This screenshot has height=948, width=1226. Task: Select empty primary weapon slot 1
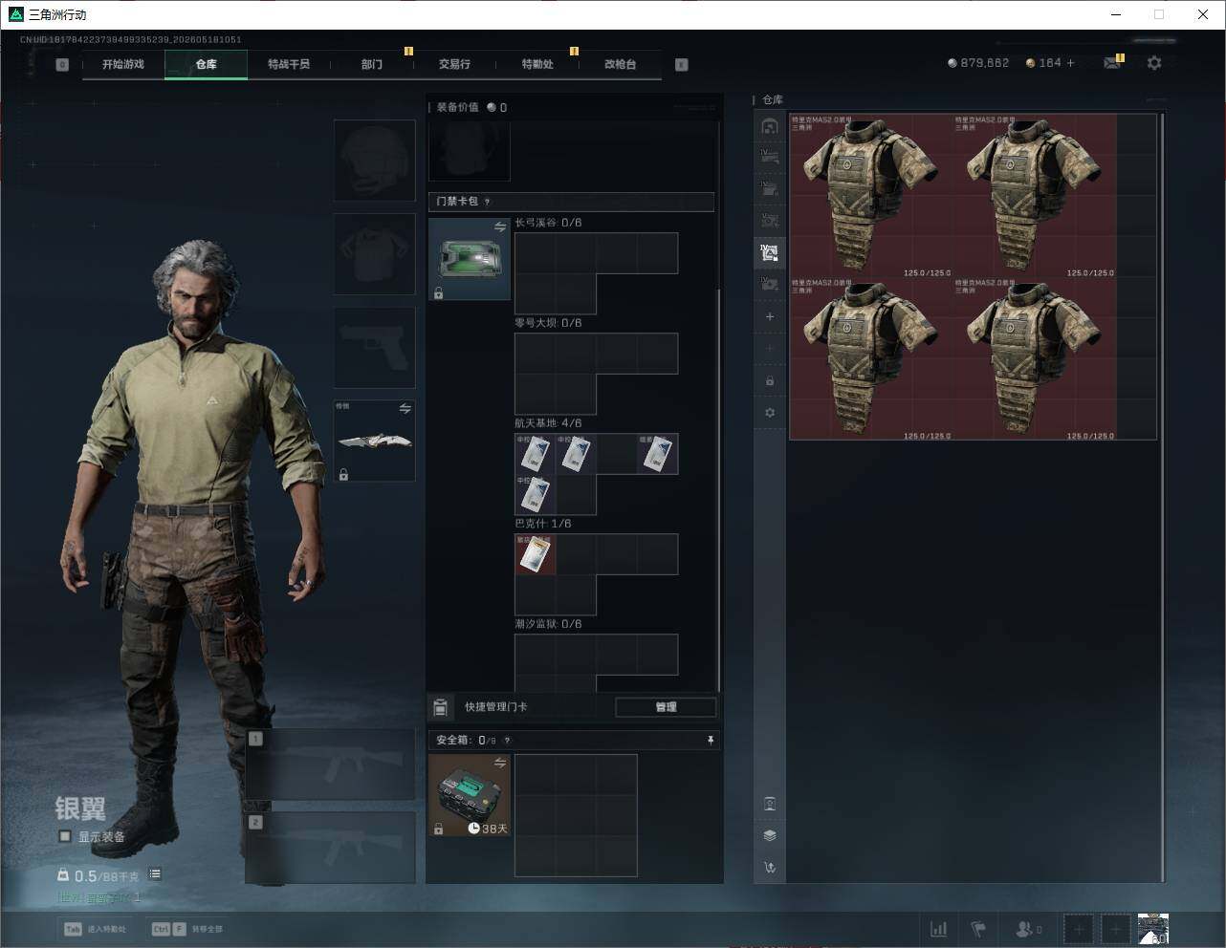coord(331,765)
